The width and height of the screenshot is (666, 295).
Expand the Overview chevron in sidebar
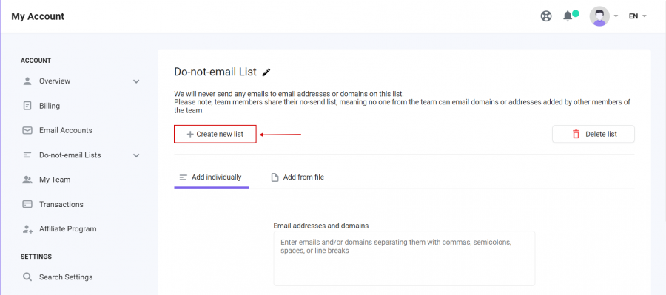pos(136,81)
